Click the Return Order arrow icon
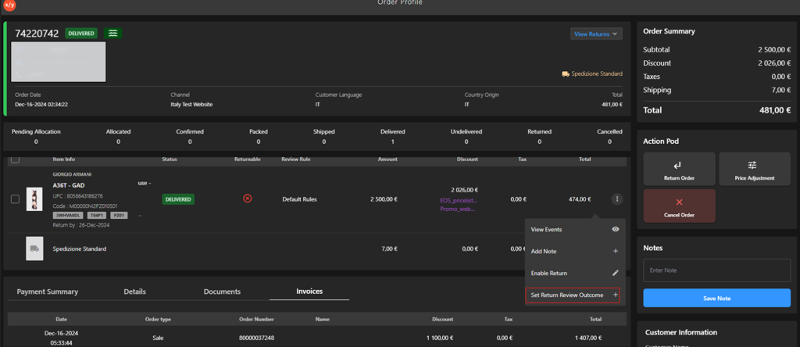 [x=678, y=166]
